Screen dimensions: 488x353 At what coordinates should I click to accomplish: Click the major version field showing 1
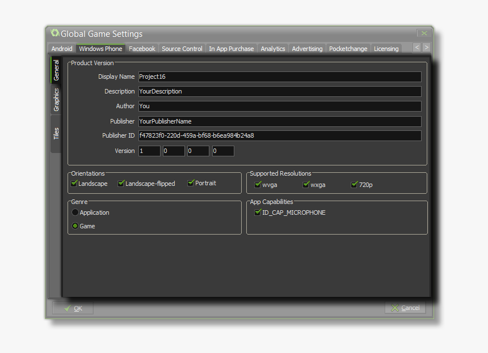pos(149,151)
